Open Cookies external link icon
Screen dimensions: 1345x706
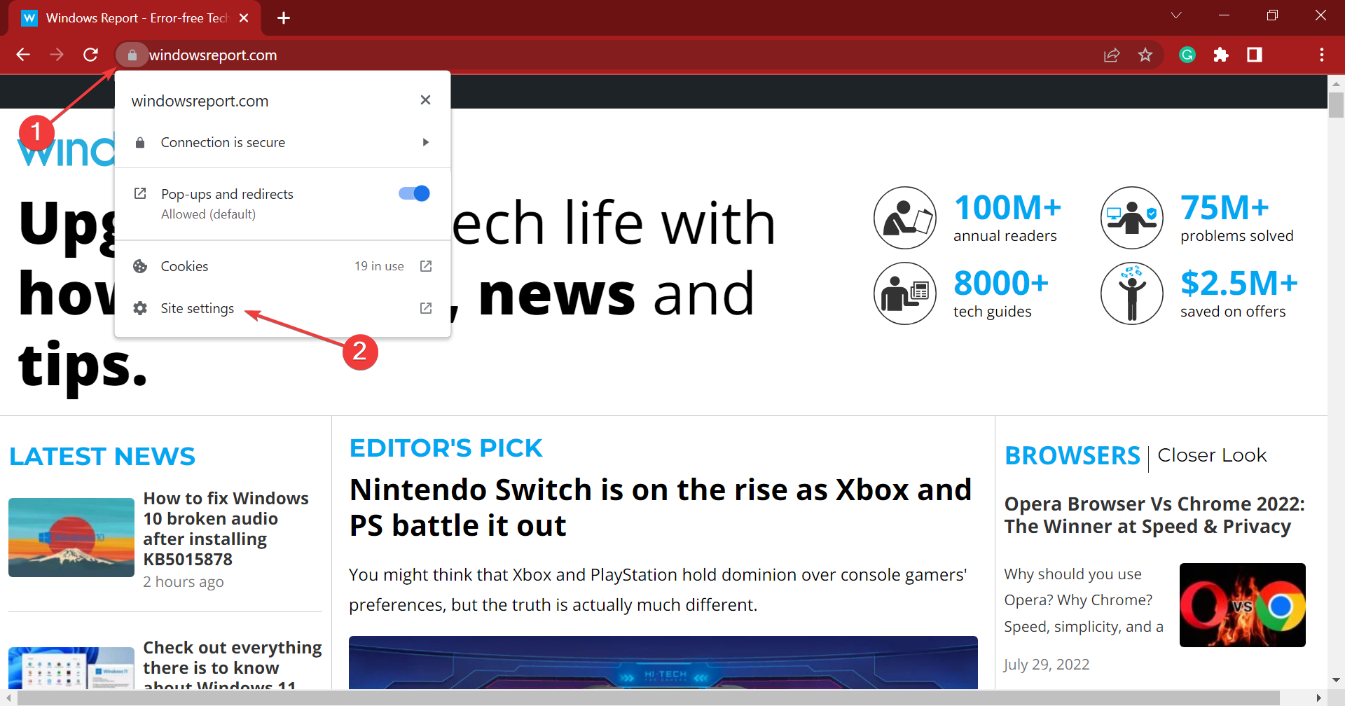[426, 266]
